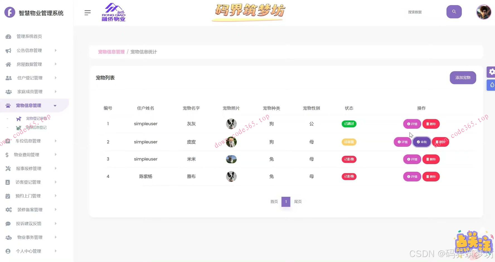
Task: Open 管理系统首页 in the sidebar
Action: point(29,36)
